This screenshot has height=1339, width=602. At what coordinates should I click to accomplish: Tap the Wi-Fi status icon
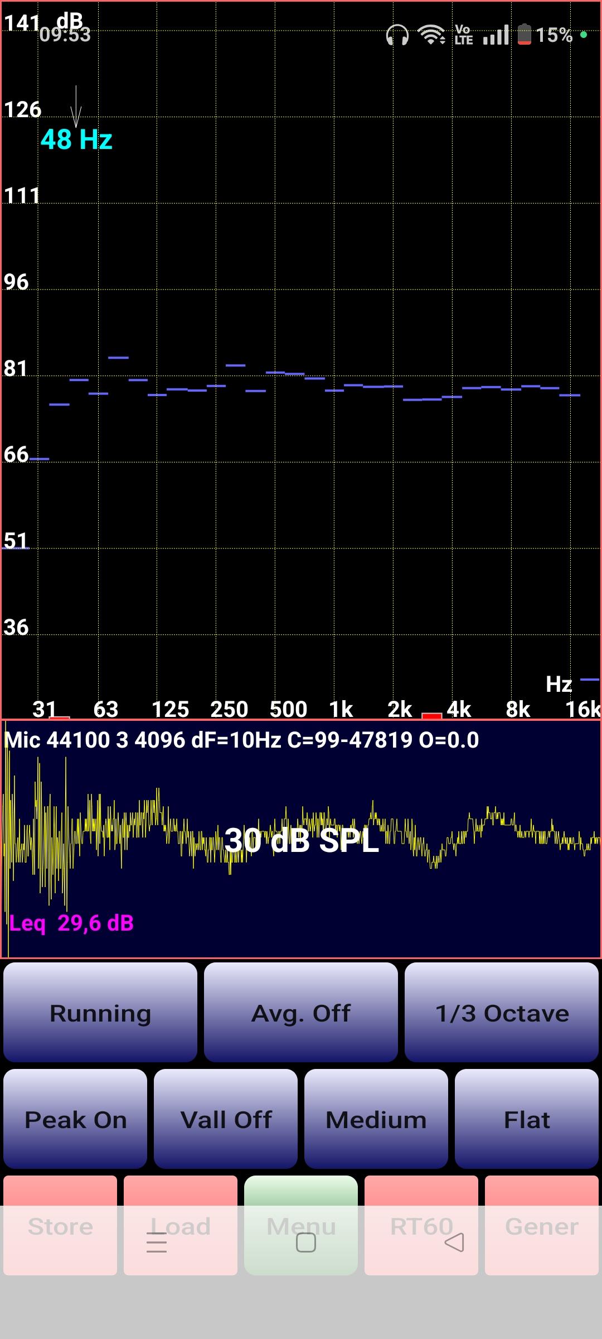[x=431, y=35]
